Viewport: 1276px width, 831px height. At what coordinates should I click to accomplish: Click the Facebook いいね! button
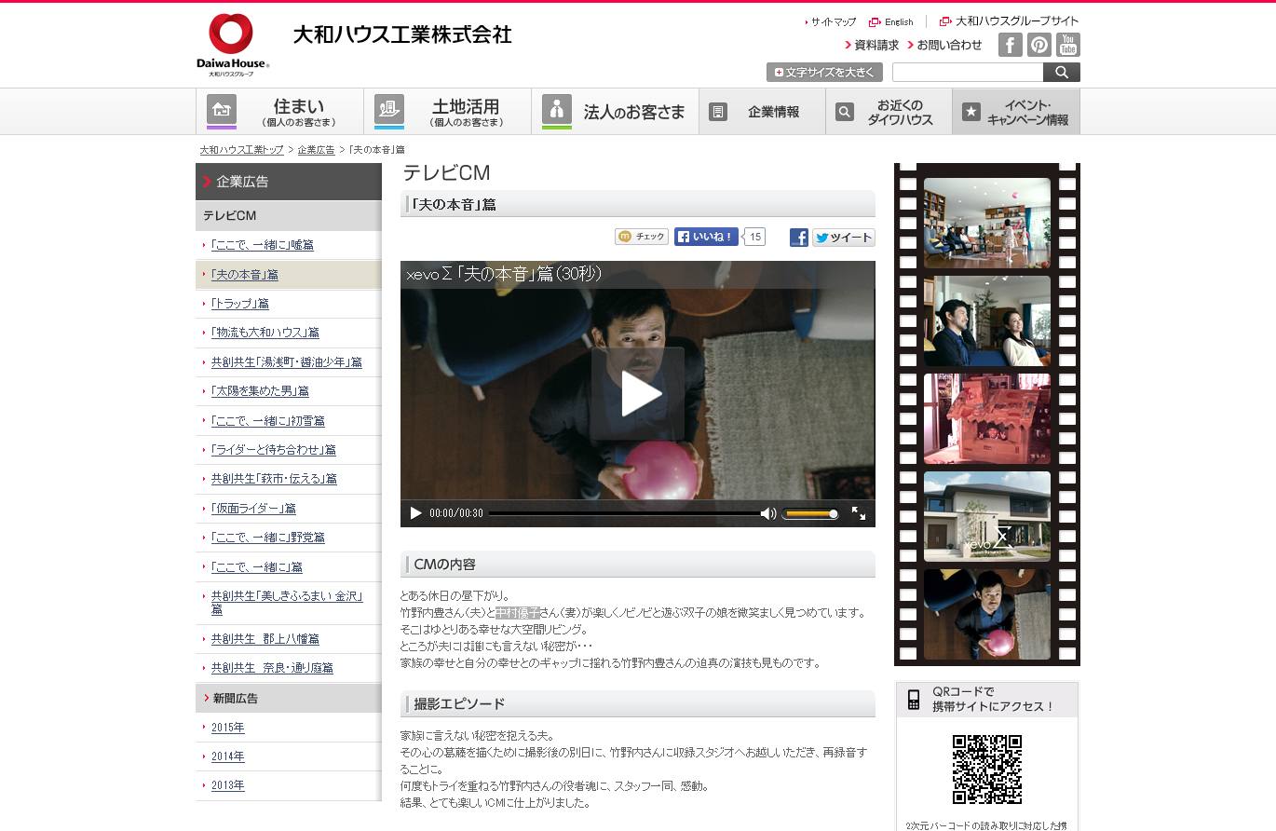tap(706, 237)
